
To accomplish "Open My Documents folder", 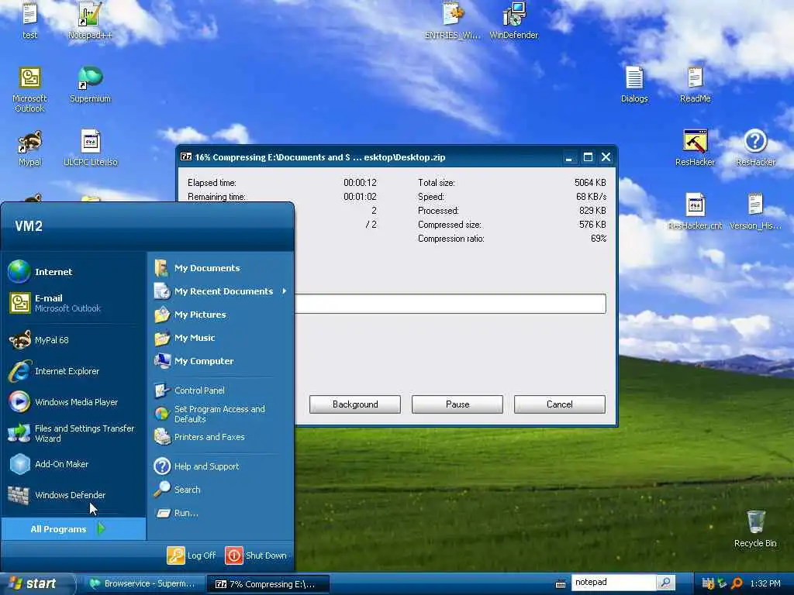I will click(220, 268).
